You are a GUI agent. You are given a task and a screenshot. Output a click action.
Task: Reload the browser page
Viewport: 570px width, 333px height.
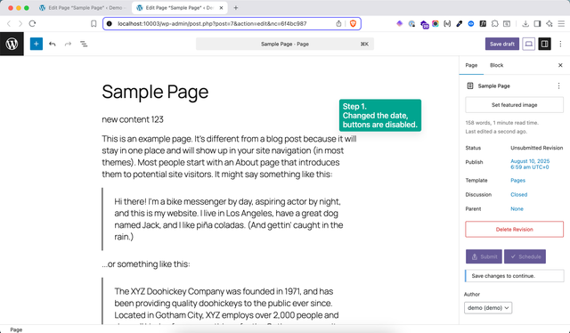(x=32, y=24)
